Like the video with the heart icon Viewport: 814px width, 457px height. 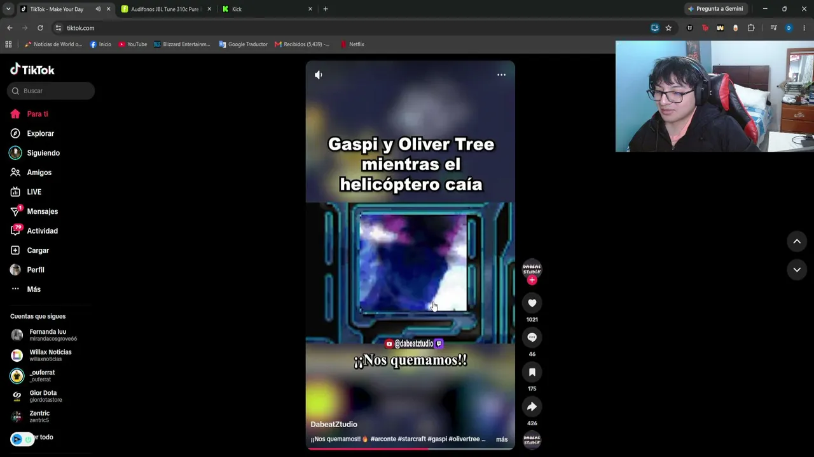pyautogui.click(x=532, y=303)
